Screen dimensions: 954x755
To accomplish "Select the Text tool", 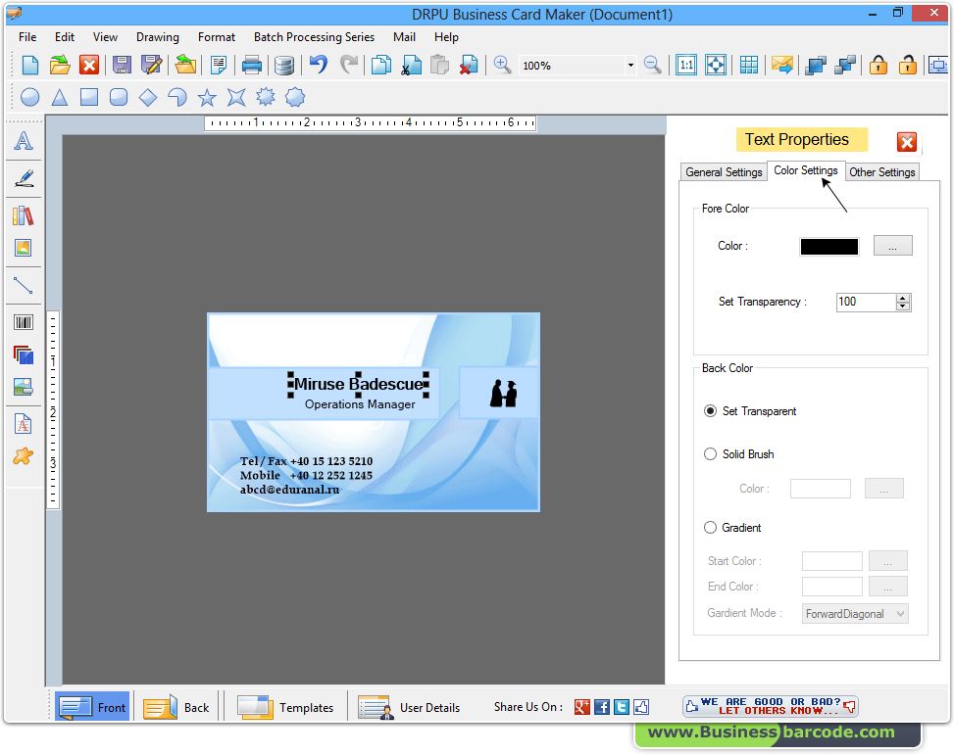I will coord(24,140).
